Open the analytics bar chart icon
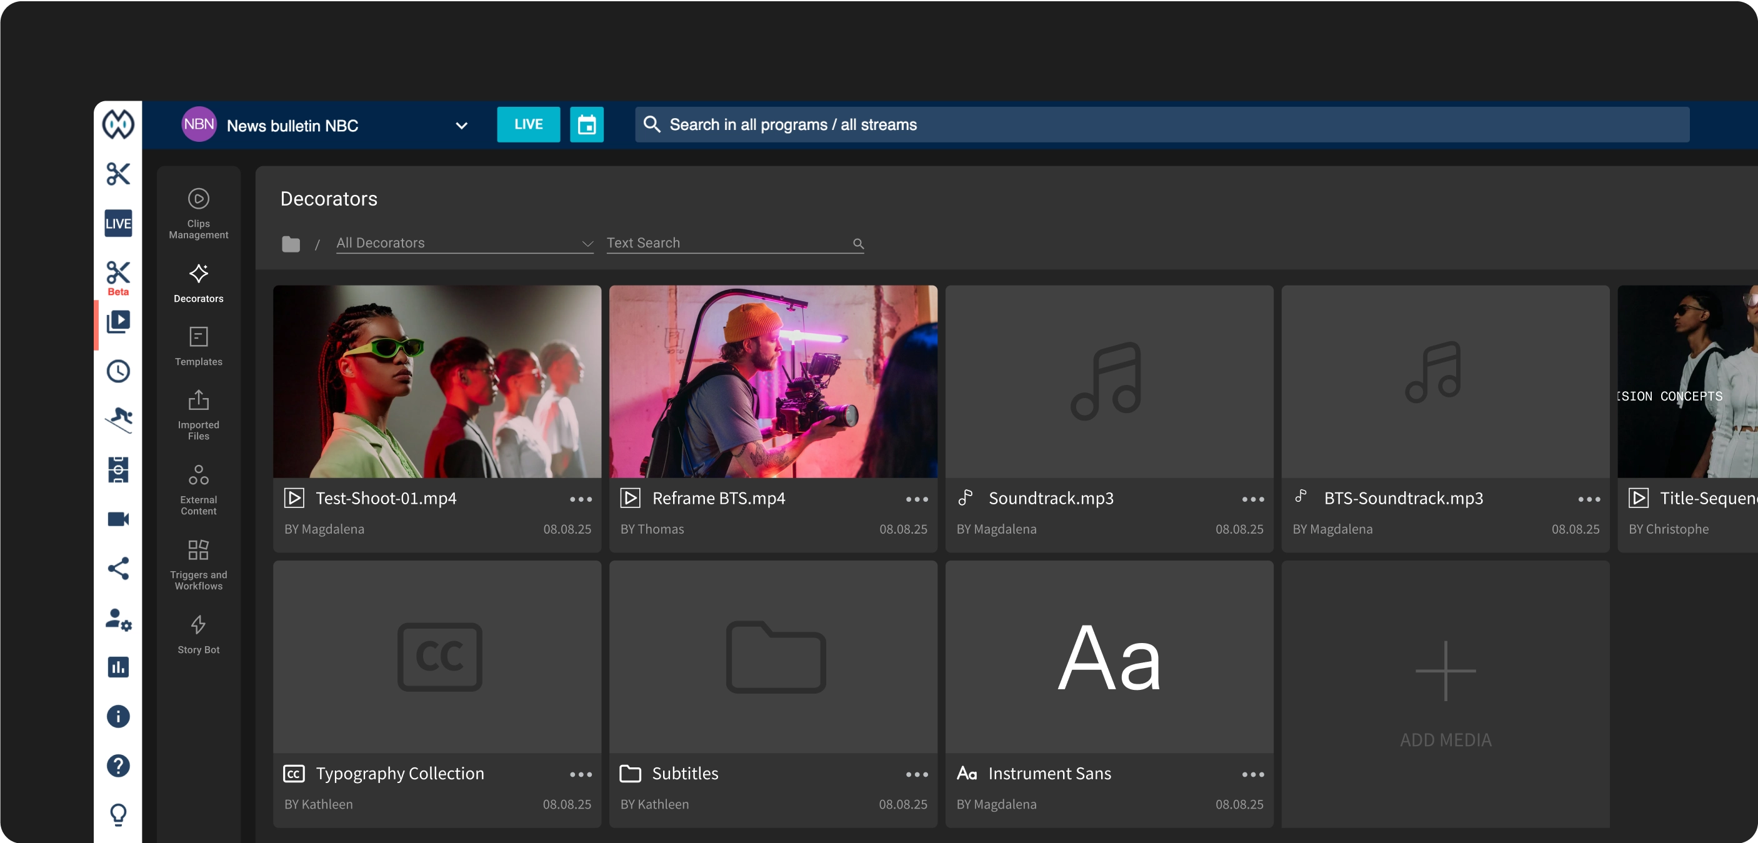Viewport: 1758px width, 843px height. 118,667
